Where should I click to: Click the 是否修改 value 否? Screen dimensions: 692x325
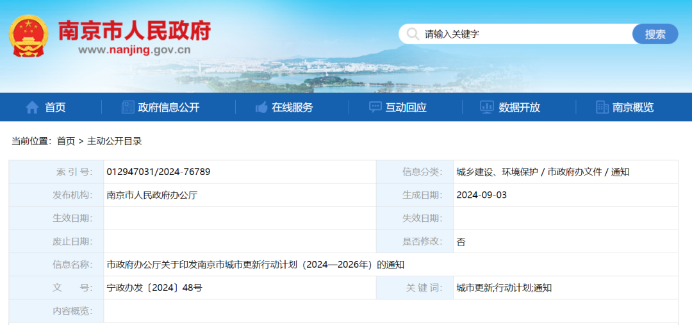click(x=461, y=241)
